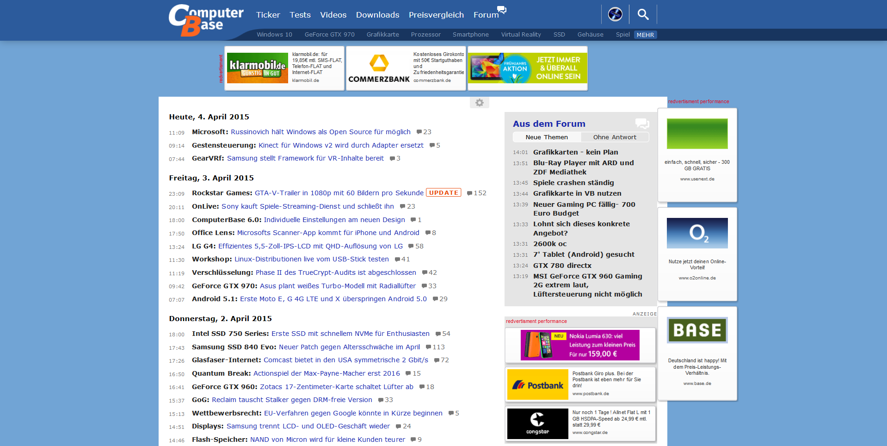Open comments icon for LG G4 article

point(411,247)
